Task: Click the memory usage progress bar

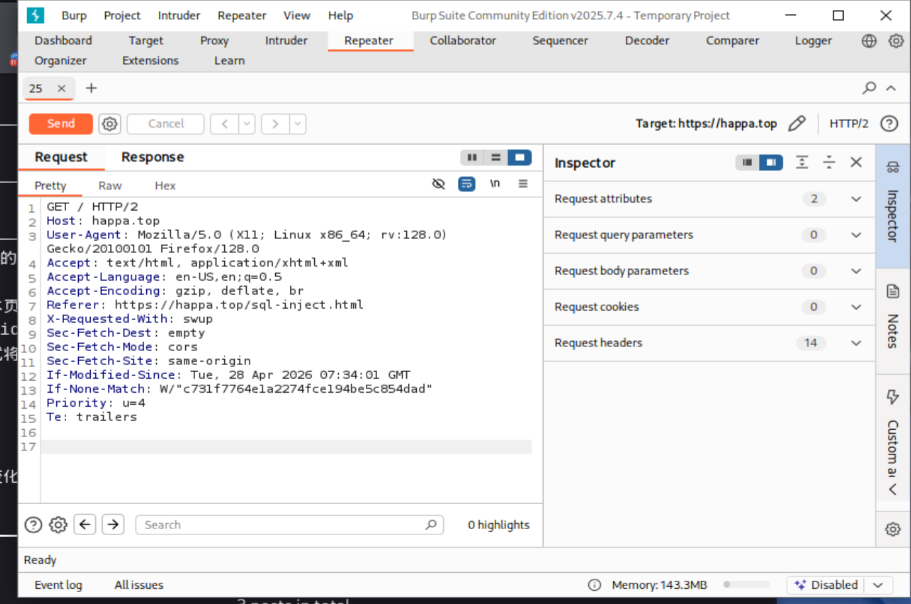Action: (746, 585)
